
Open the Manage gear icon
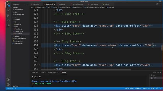8,84
